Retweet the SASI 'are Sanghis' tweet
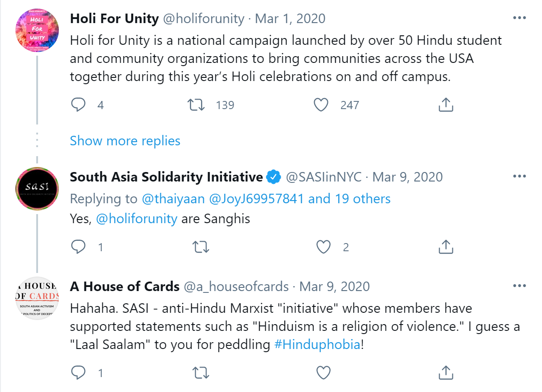Image resolution: width=542 pixels, height=392 pixels. [201, 247]
